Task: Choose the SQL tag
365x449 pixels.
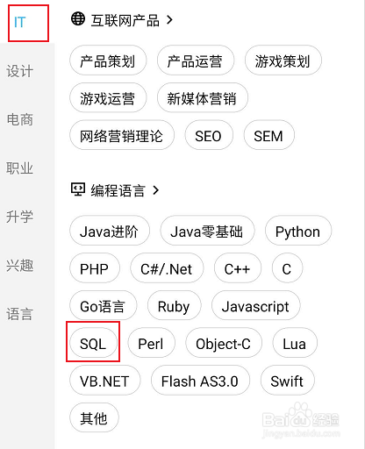Action: click(93, 343)
